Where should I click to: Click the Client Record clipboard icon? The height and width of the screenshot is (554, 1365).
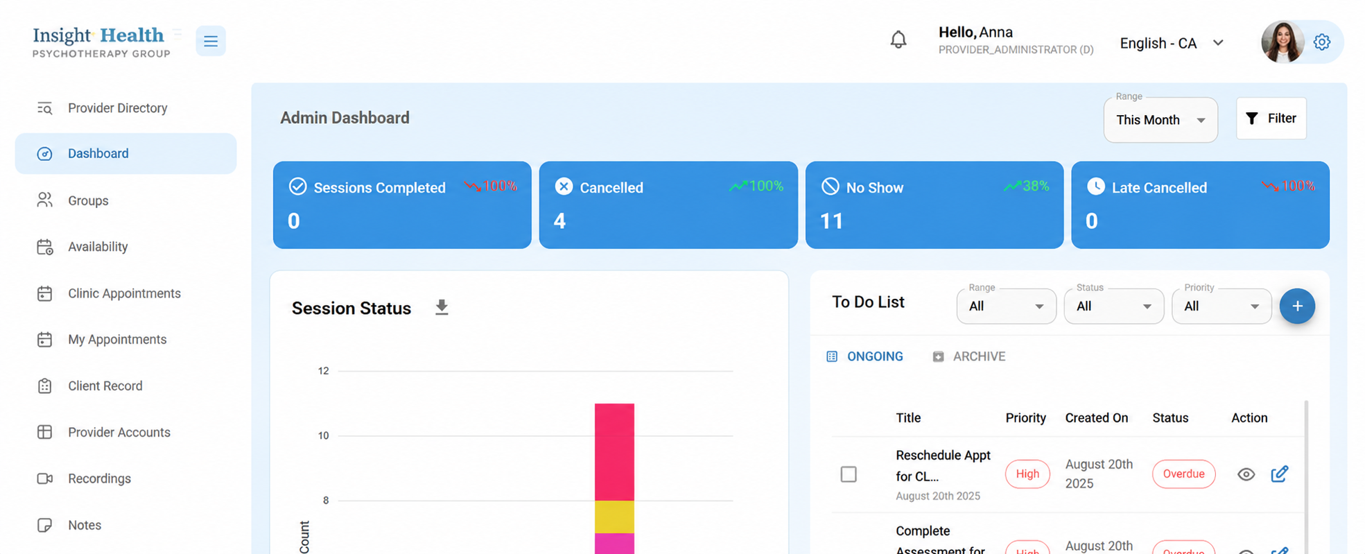(x=44, y=386)
